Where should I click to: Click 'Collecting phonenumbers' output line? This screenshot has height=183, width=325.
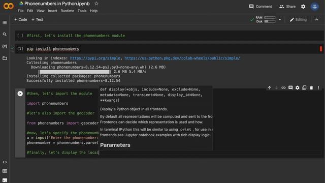tap(51, 63)
